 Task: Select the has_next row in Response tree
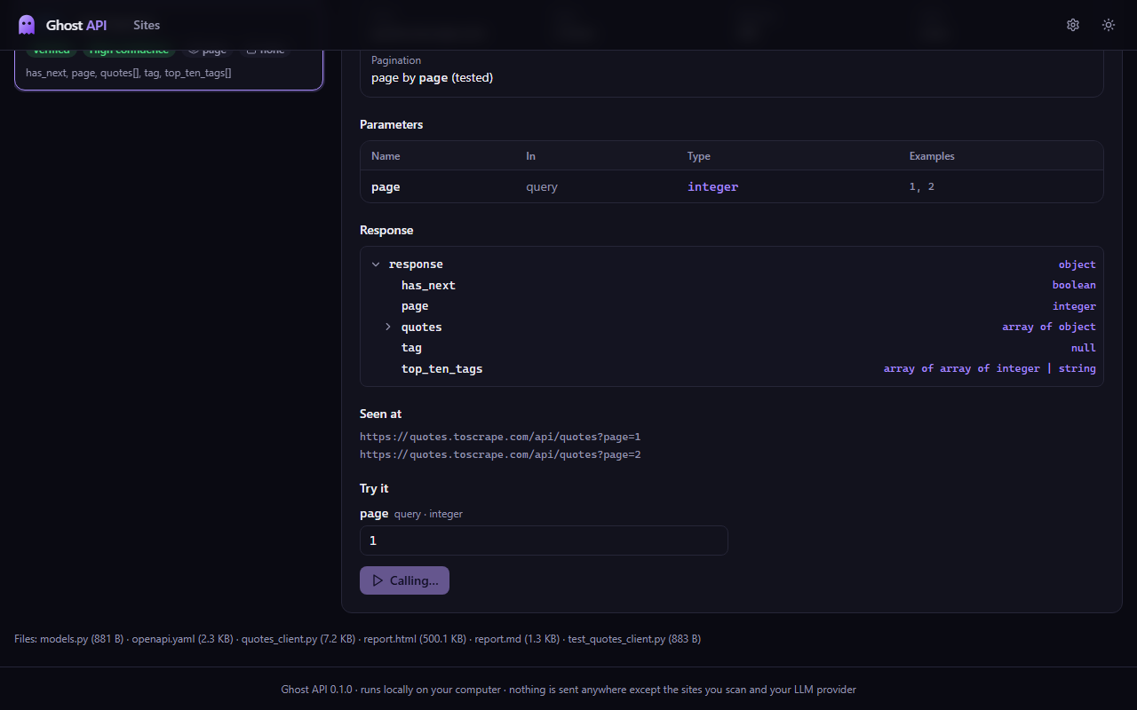click(732, 286)
